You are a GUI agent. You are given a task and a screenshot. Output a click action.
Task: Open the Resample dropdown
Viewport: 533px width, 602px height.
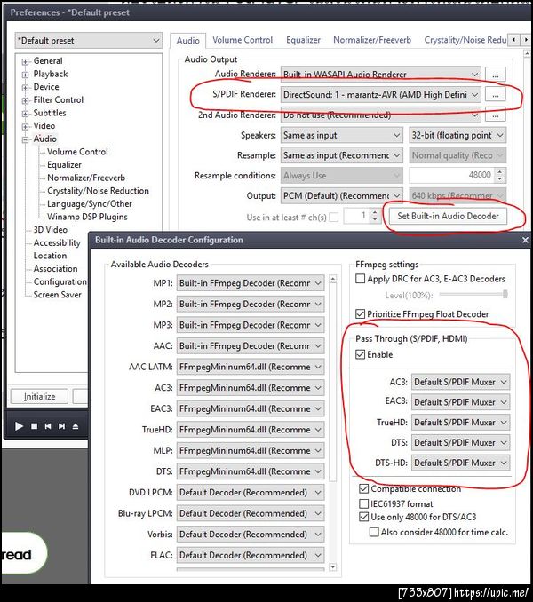pos(342,155)
